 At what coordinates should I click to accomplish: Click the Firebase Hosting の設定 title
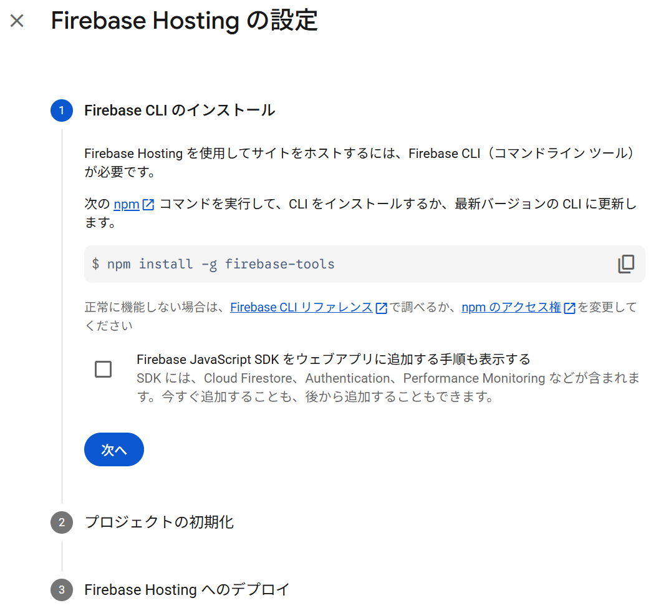pos(184,21)
